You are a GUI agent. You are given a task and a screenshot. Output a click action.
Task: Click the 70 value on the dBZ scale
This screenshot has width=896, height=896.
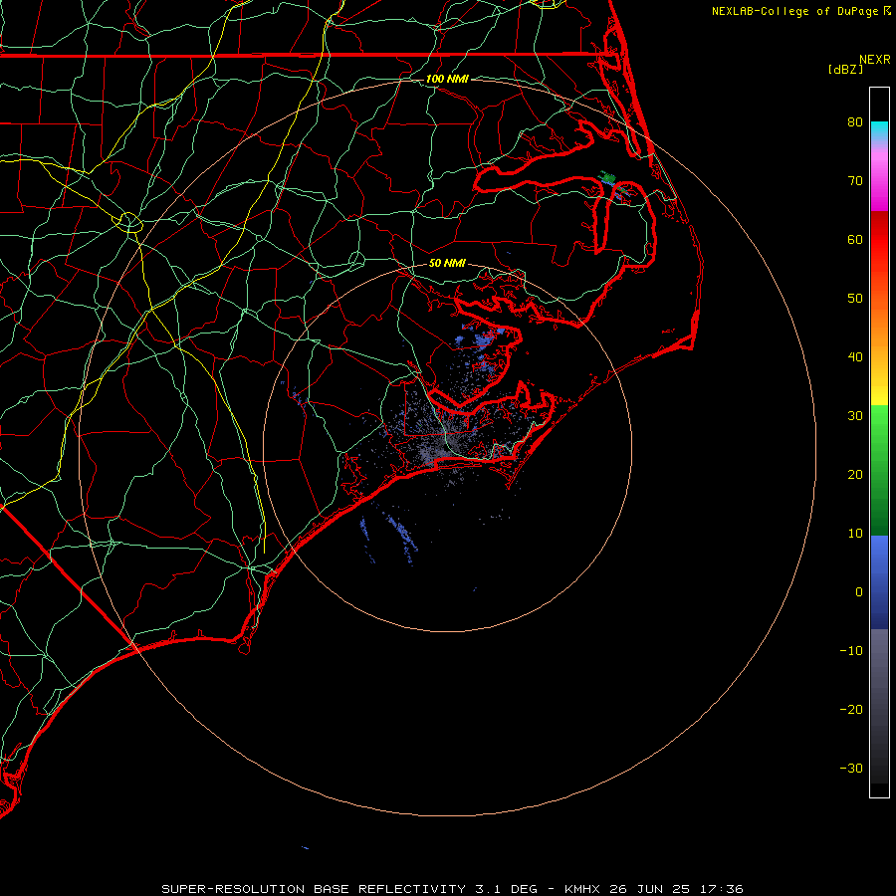(x=855, y=180)
